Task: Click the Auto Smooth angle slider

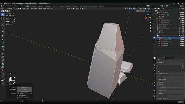Action: tap(175, 88)
